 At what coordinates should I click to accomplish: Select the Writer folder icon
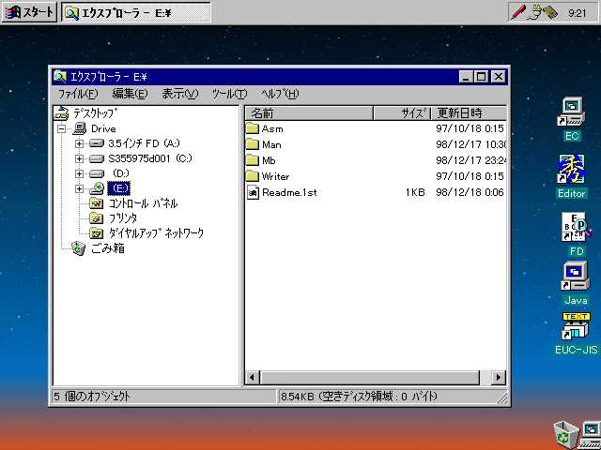(x=253, y=176)
